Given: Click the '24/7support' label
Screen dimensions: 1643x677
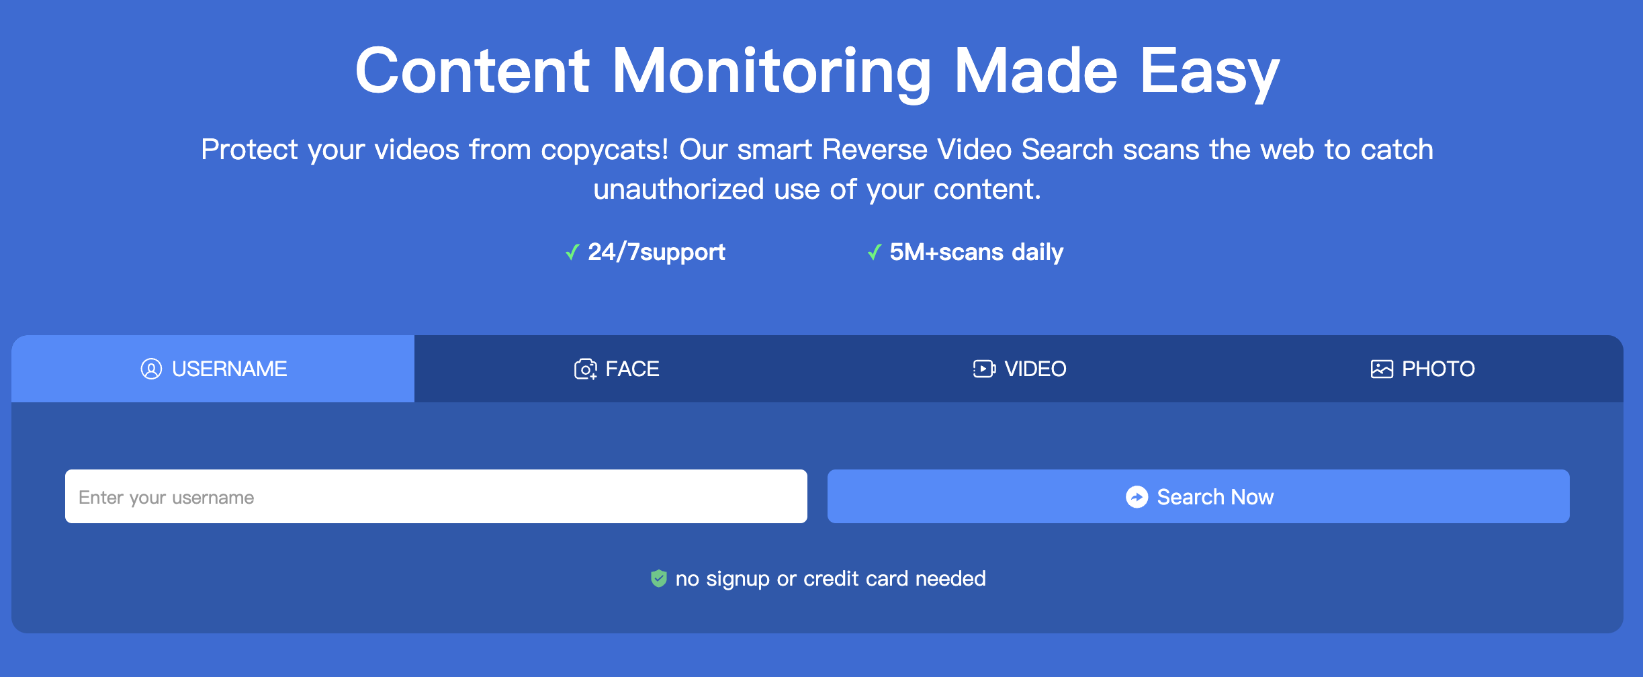Looking at the screenshot, I should click(x=656, y=252).
